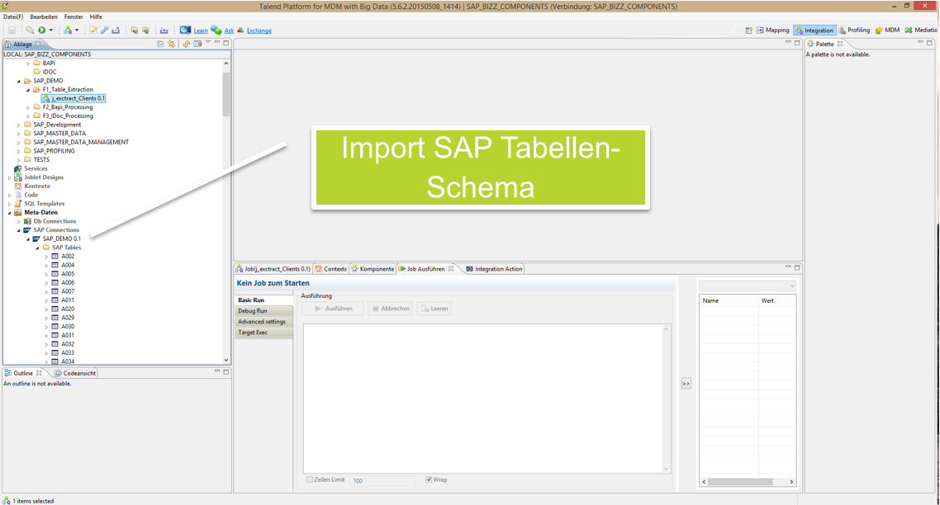Click the Exchange colored blocks icon
The height and width of the screenshot is (505, 940).
tap(240, 30)
